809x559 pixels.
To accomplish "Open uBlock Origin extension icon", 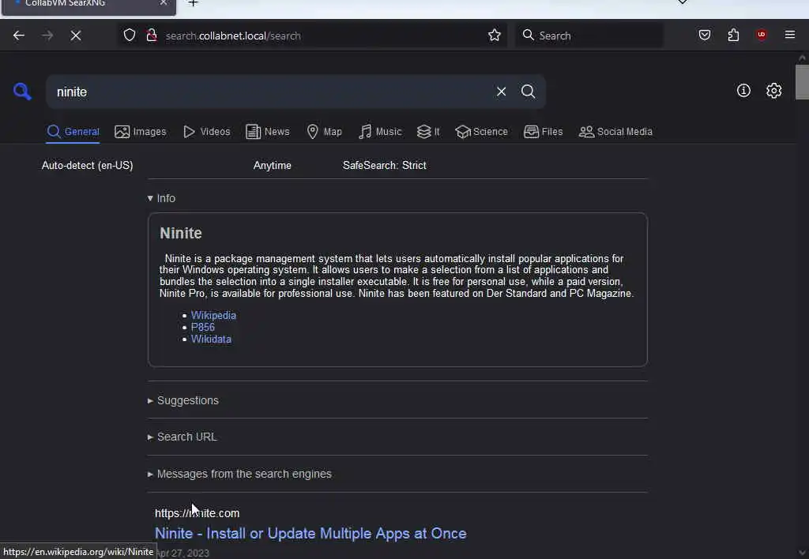I will coord(762,35).
